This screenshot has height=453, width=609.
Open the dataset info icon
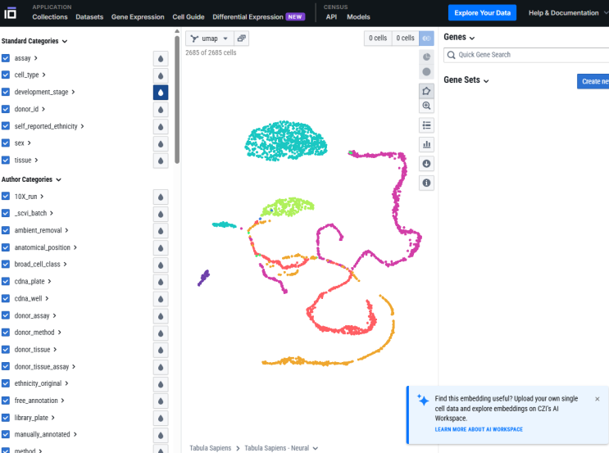[426, 183]
